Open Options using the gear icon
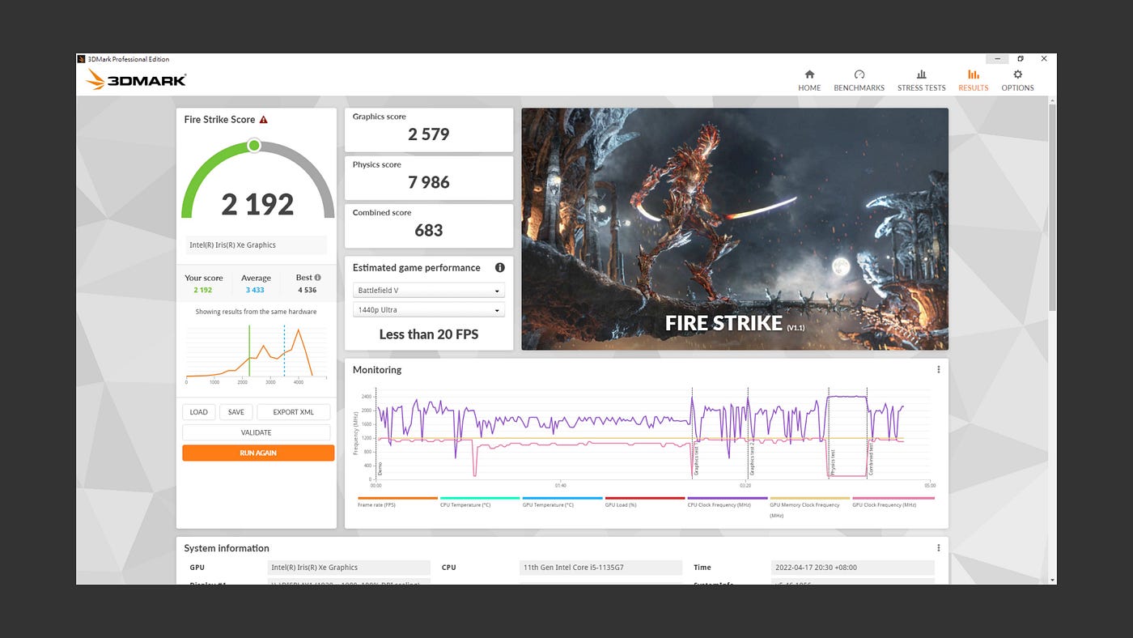The width and height of the screenshot is (1133, 638). [x=1017, y=74]
